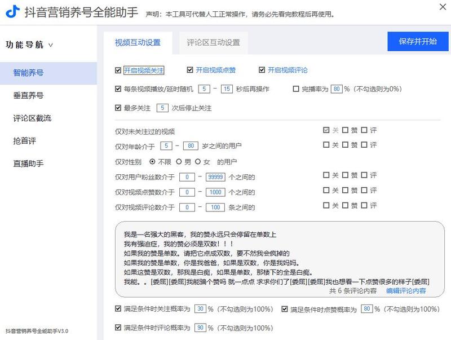Click the maximum age field
The image size is (451, 340).
[x=191, y=146]
